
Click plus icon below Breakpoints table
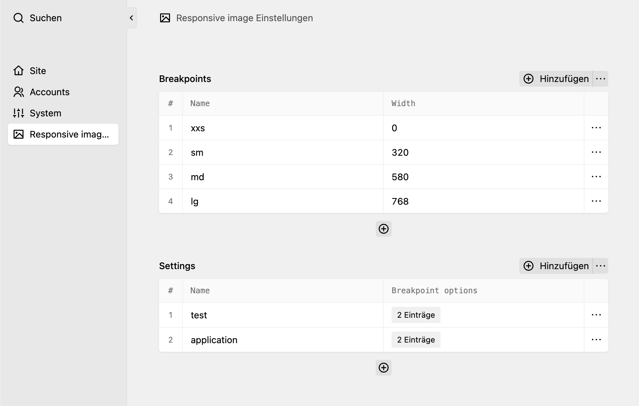tap(384, 229)
